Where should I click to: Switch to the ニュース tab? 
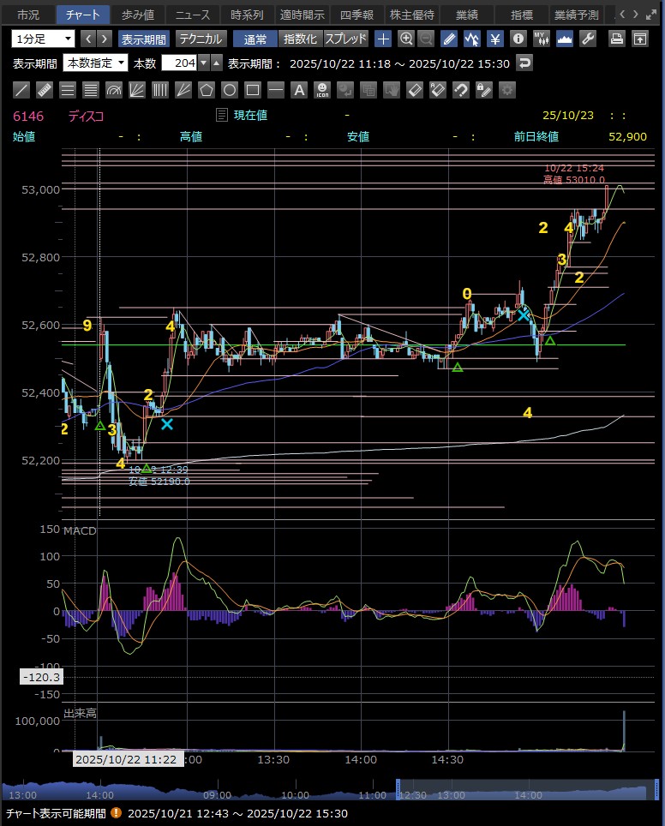coord(193,15)
